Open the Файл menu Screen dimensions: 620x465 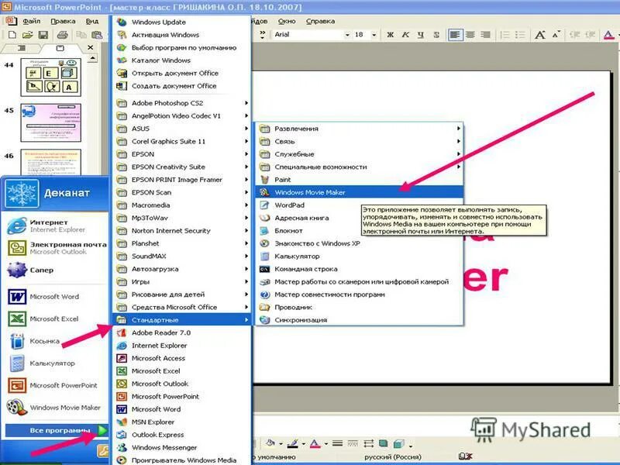click(31, 22)
